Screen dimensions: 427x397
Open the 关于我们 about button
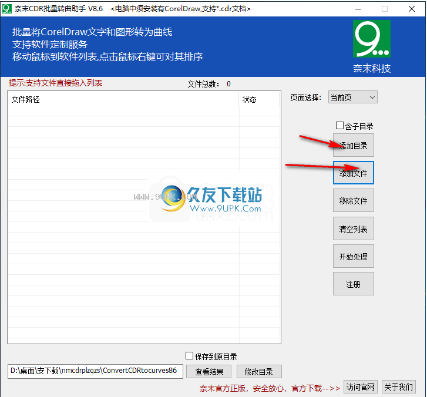click(x=399, y=387)
